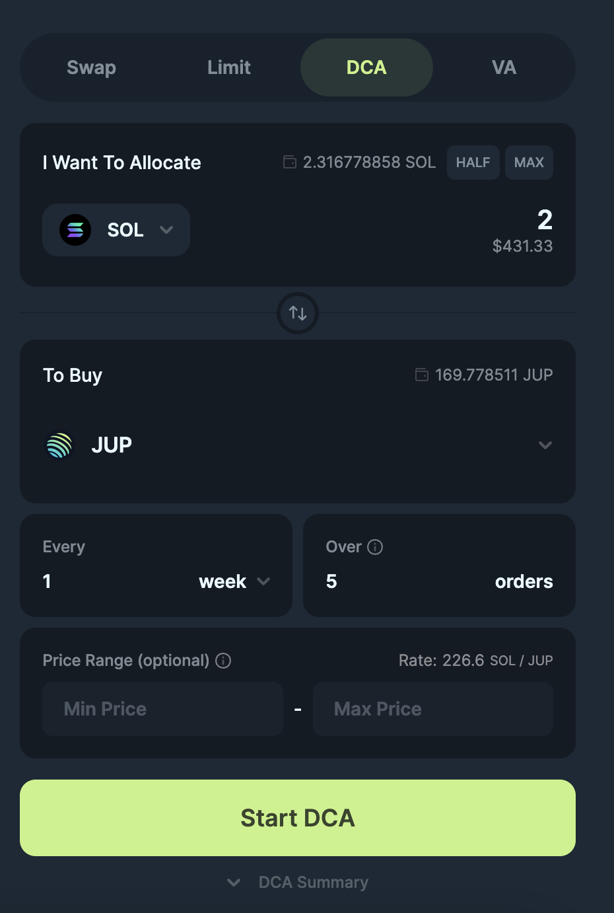Open the JUP token chevron dropdown
This screenshot has height=913, width=614.
(545, 445)
